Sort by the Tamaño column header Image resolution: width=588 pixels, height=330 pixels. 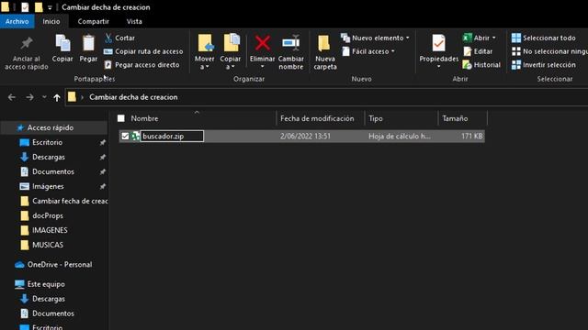[455, 118]
